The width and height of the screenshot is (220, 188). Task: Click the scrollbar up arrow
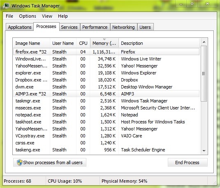[204, 42]
